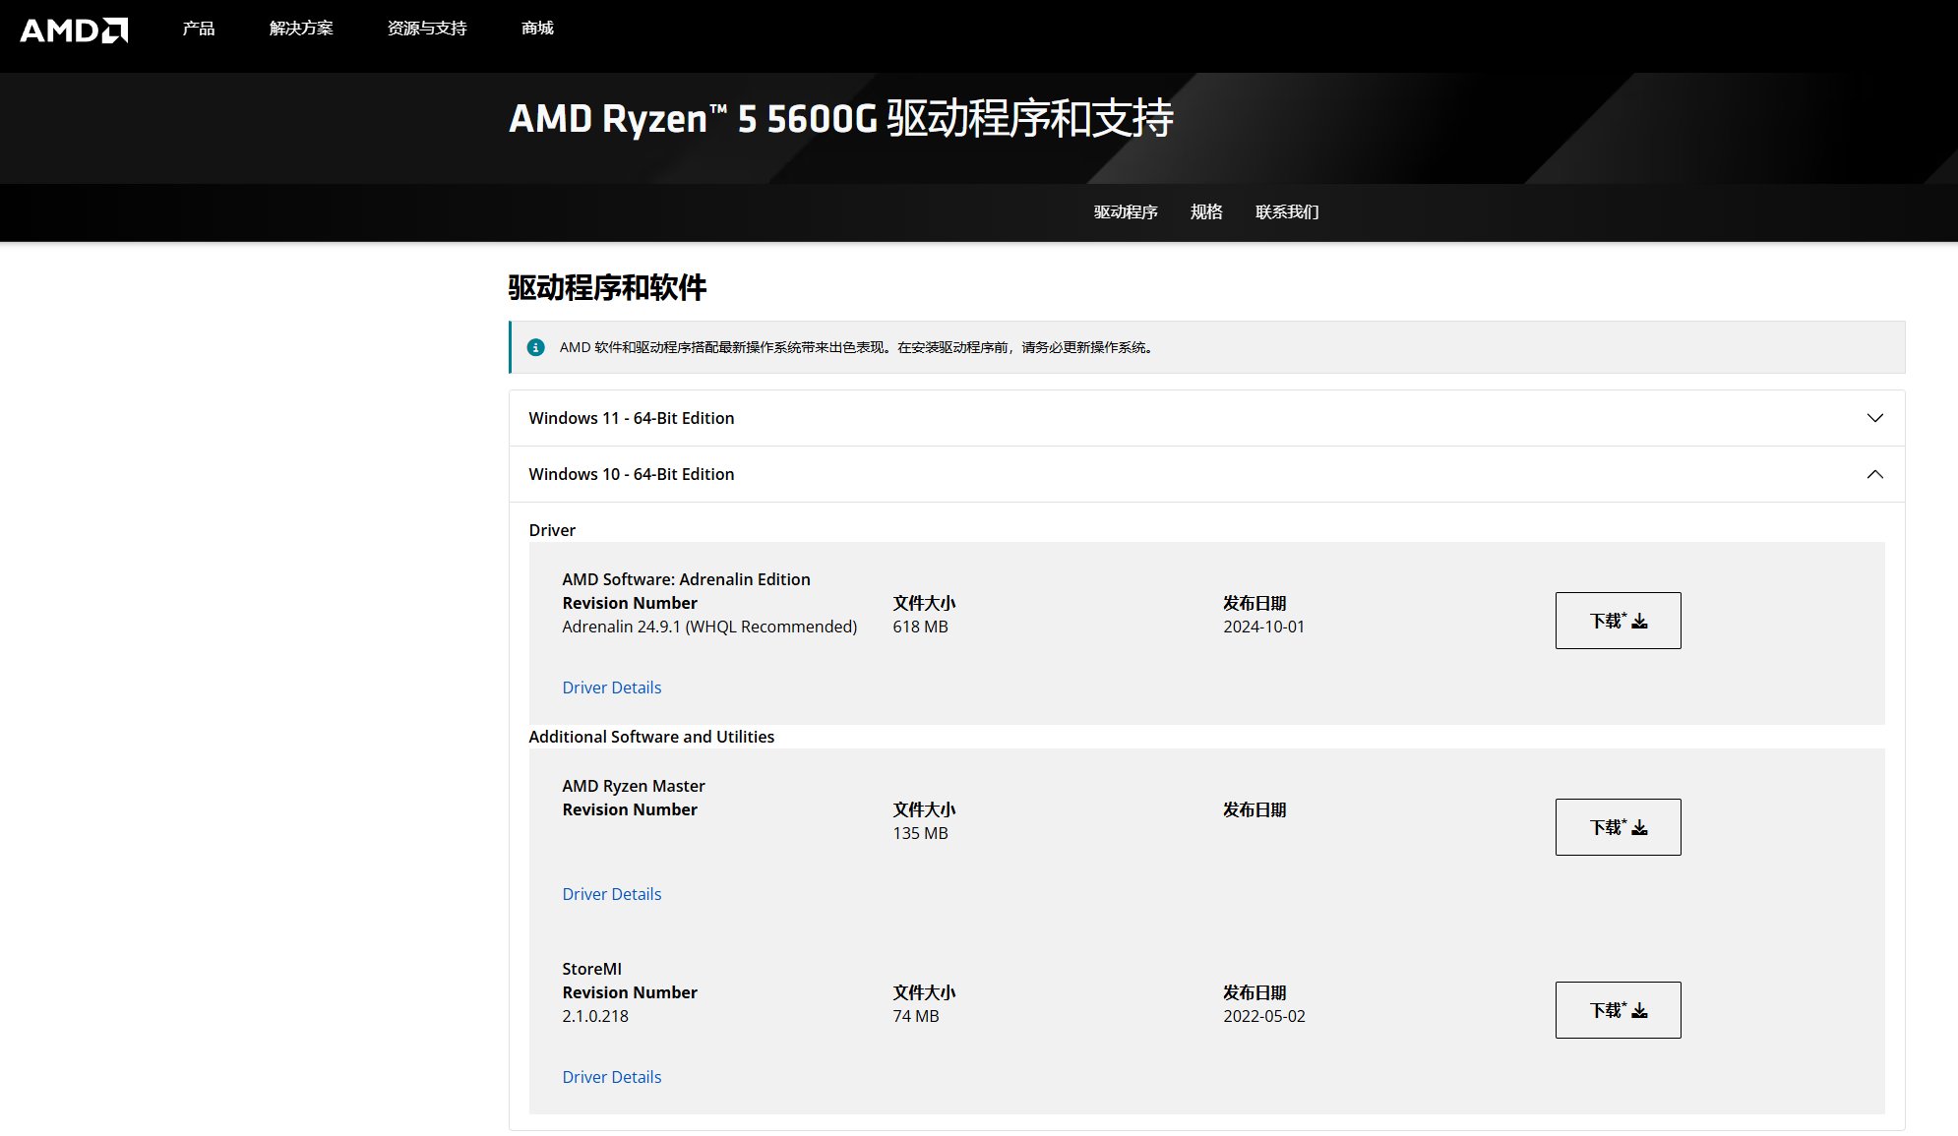Image resolution: width=1958 pixels, height=1136 pixels.
Task: Download Adrenalin 24.9.1 driver
Action: (1618, 621)
